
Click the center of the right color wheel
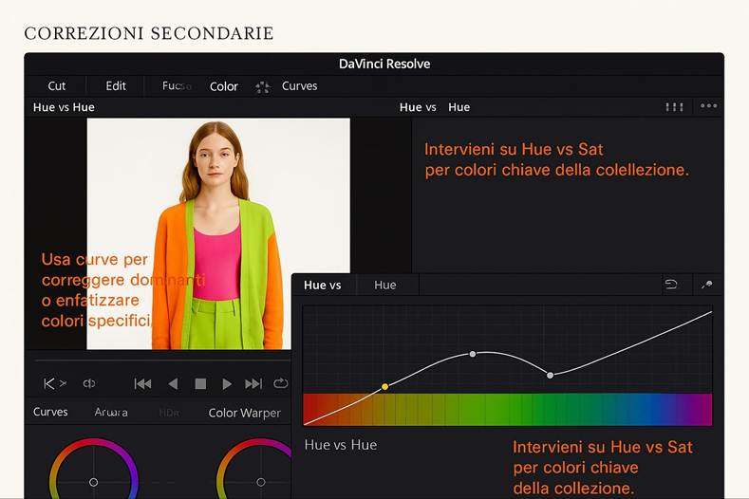pos(261,482)
